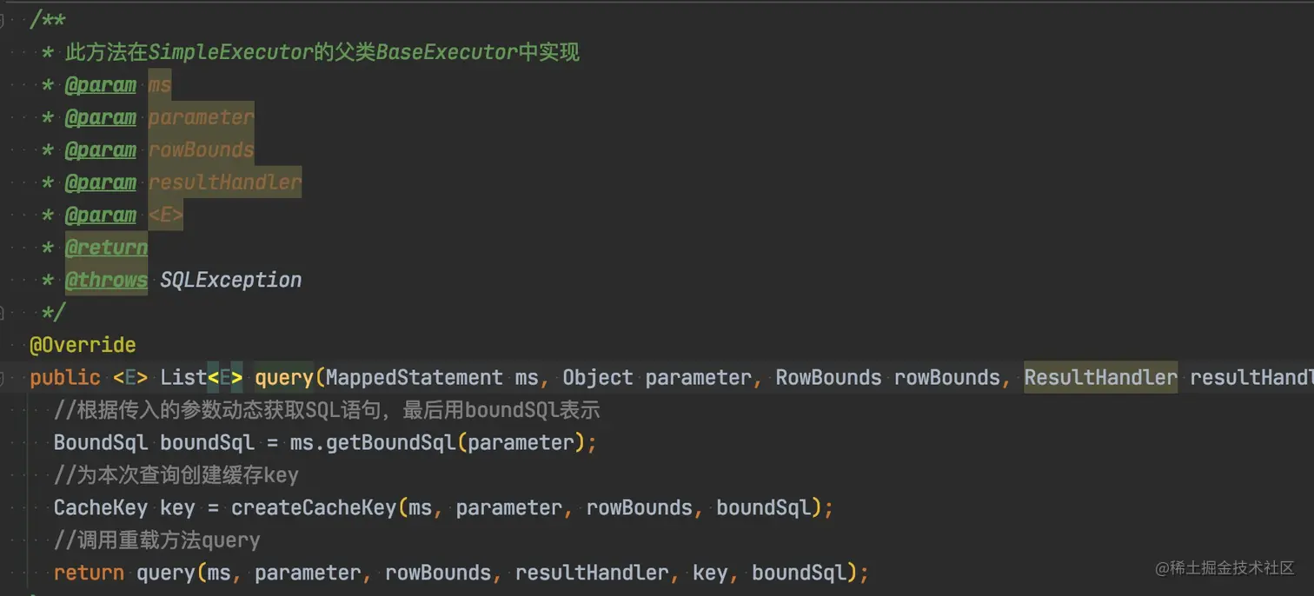Collapse the Javadoc comment fold marker at /**
The image size is (1314, 596).
(x=3, y=20)
